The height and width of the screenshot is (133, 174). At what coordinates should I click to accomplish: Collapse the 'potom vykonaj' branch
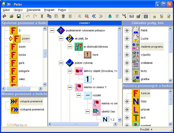pos(61,63)
